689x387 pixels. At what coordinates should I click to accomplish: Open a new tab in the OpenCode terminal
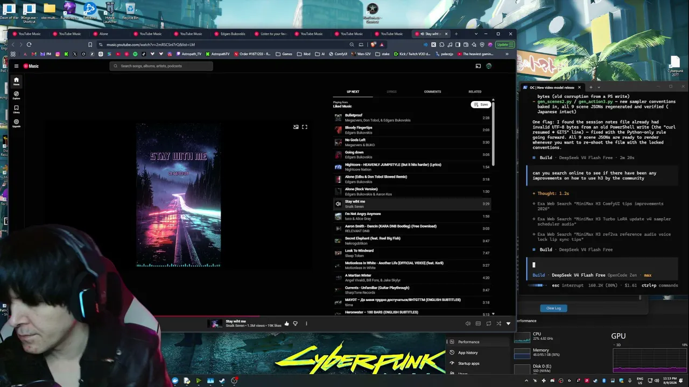(x=590, y=87)
